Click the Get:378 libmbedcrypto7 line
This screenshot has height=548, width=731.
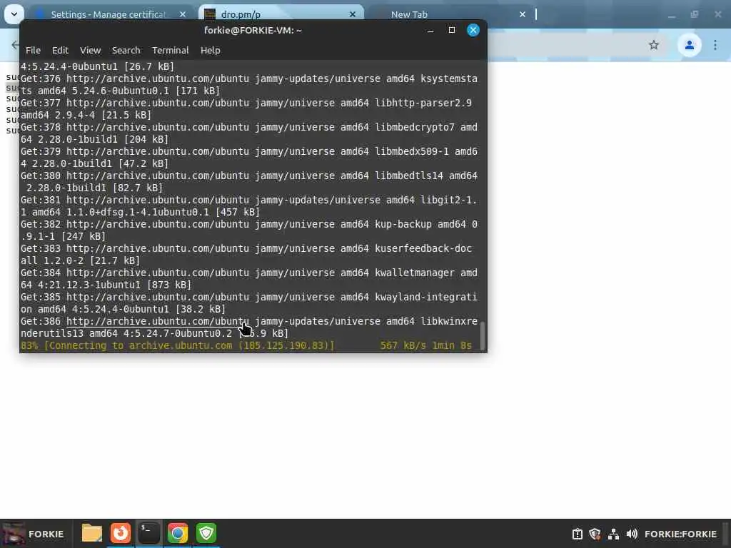click(x=249, y=133)
